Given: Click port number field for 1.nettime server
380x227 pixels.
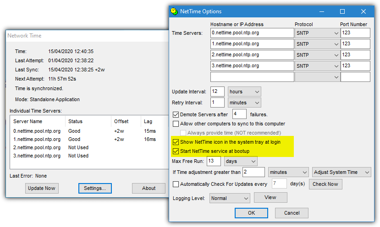Looking at the screenshot, I should pyautogui.click(x=355, y=44).
